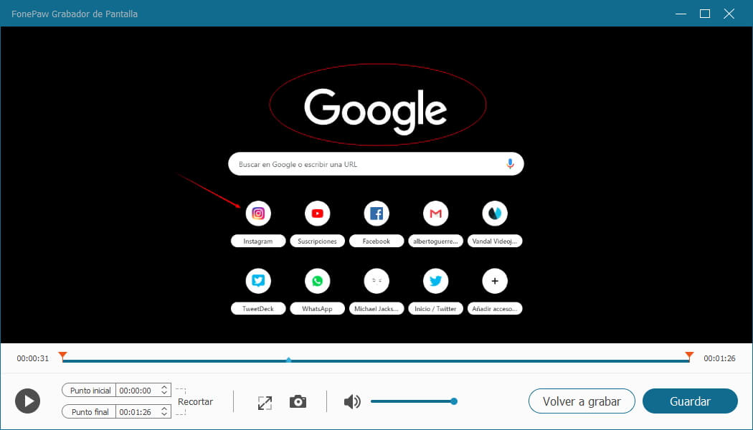This screenshot has width=753, height=430.
Task: Click the Vandal Videoj... label
Action: [495, 241]
